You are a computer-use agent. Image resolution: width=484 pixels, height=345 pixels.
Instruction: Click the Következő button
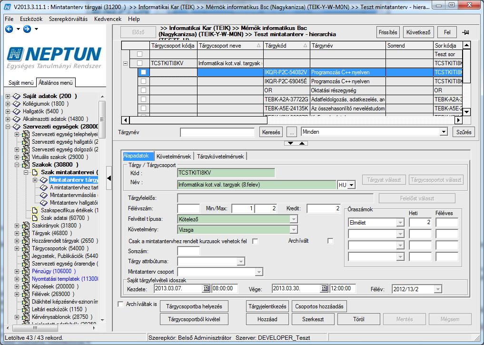pyautogui.click(x=418, y=32)
